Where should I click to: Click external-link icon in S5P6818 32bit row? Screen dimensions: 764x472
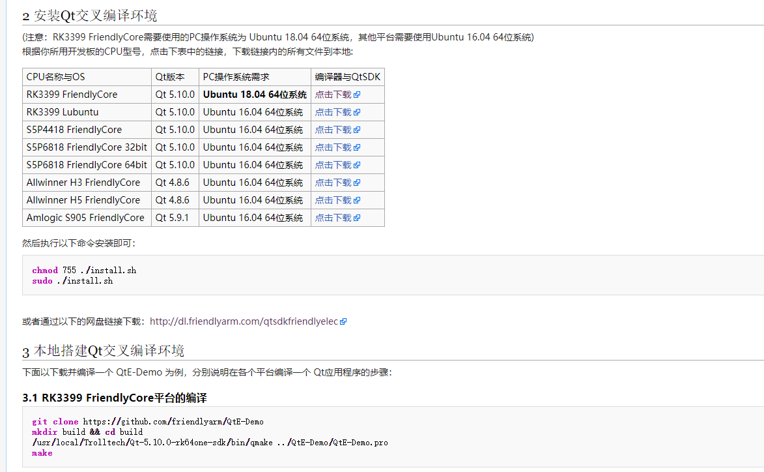[x=357, y=147]
